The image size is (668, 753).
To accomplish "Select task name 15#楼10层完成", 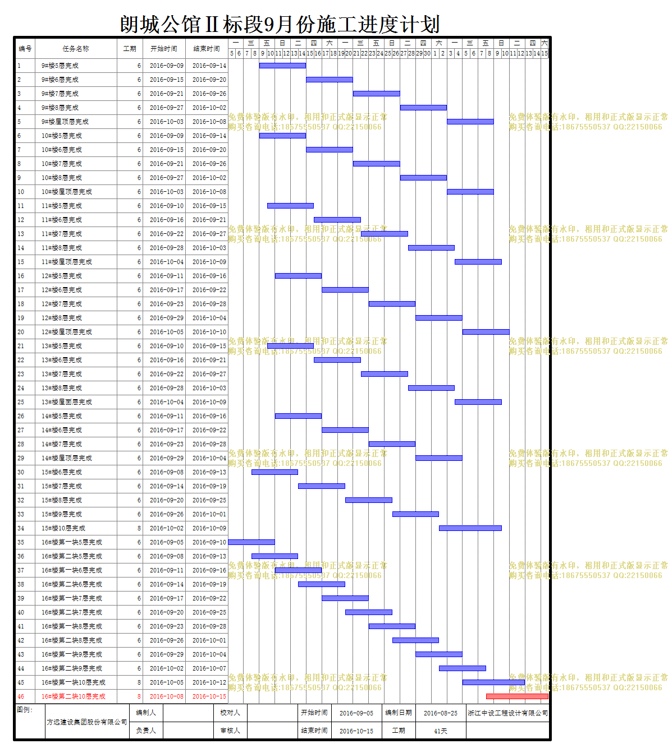I will (x=63, y=528).
